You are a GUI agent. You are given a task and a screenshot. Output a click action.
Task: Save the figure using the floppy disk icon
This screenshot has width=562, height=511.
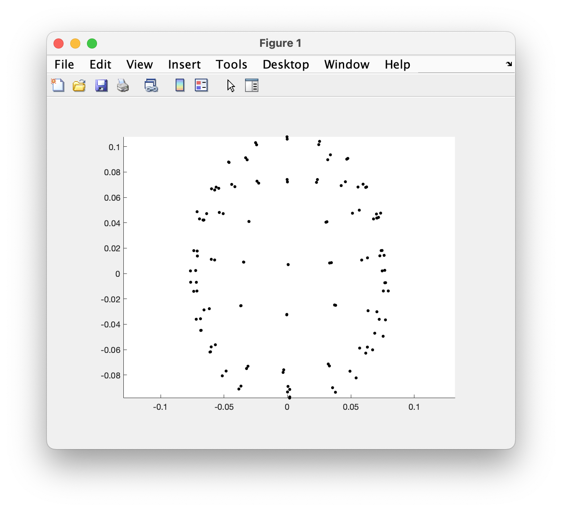[x=101, y=85]
